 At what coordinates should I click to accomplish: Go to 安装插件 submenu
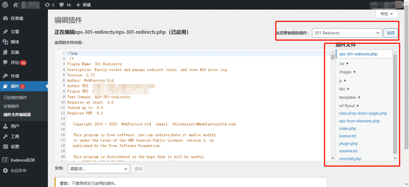pos(12,106)
